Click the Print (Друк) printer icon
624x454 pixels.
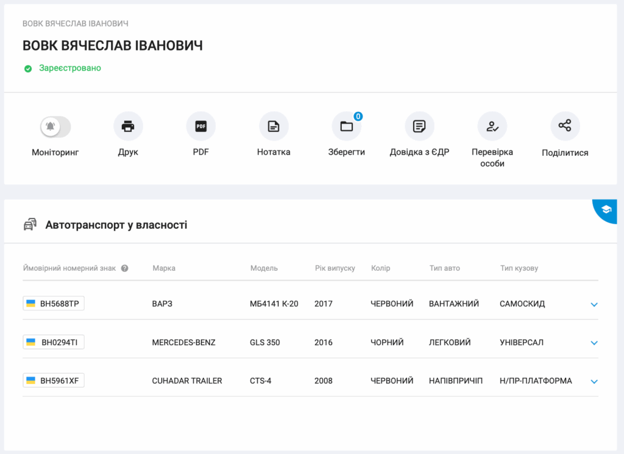coord(128,127)
